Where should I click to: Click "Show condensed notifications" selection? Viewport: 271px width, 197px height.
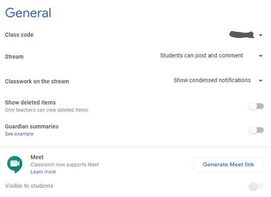click(212, 80)
